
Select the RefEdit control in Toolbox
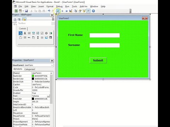(51, 37)
